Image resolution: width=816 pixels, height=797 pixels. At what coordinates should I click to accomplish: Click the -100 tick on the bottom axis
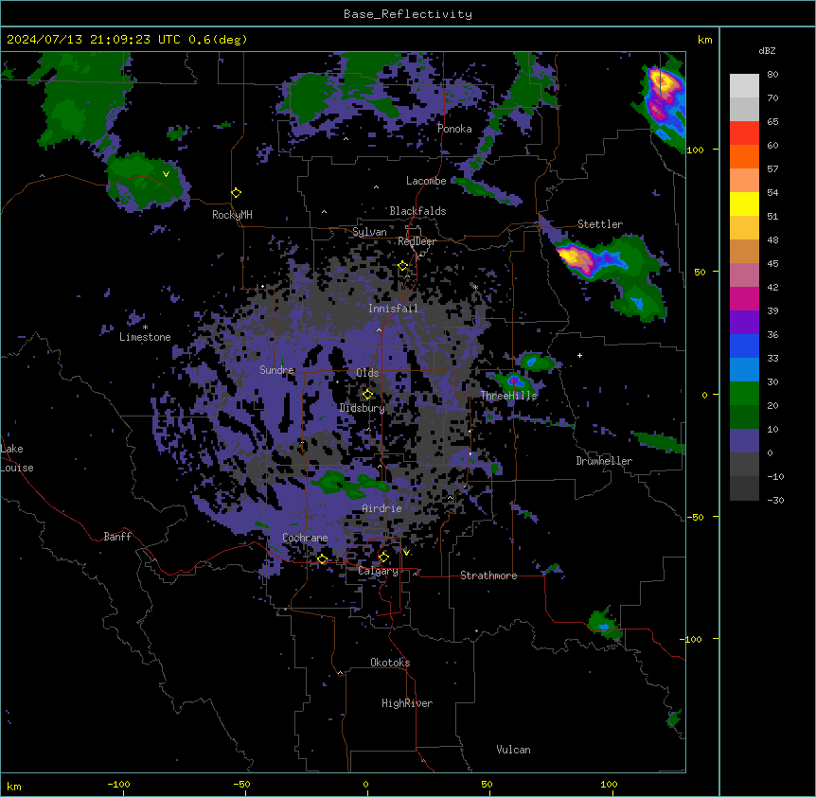119,785
